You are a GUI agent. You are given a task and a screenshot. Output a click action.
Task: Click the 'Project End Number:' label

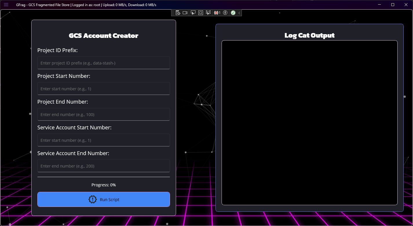click(x=63, y=102)
